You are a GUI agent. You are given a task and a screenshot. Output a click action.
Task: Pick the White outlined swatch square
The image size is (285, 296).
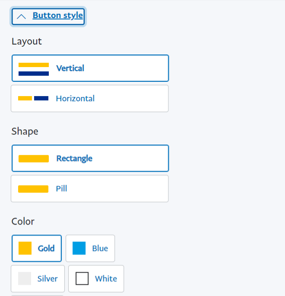(82, 278)
